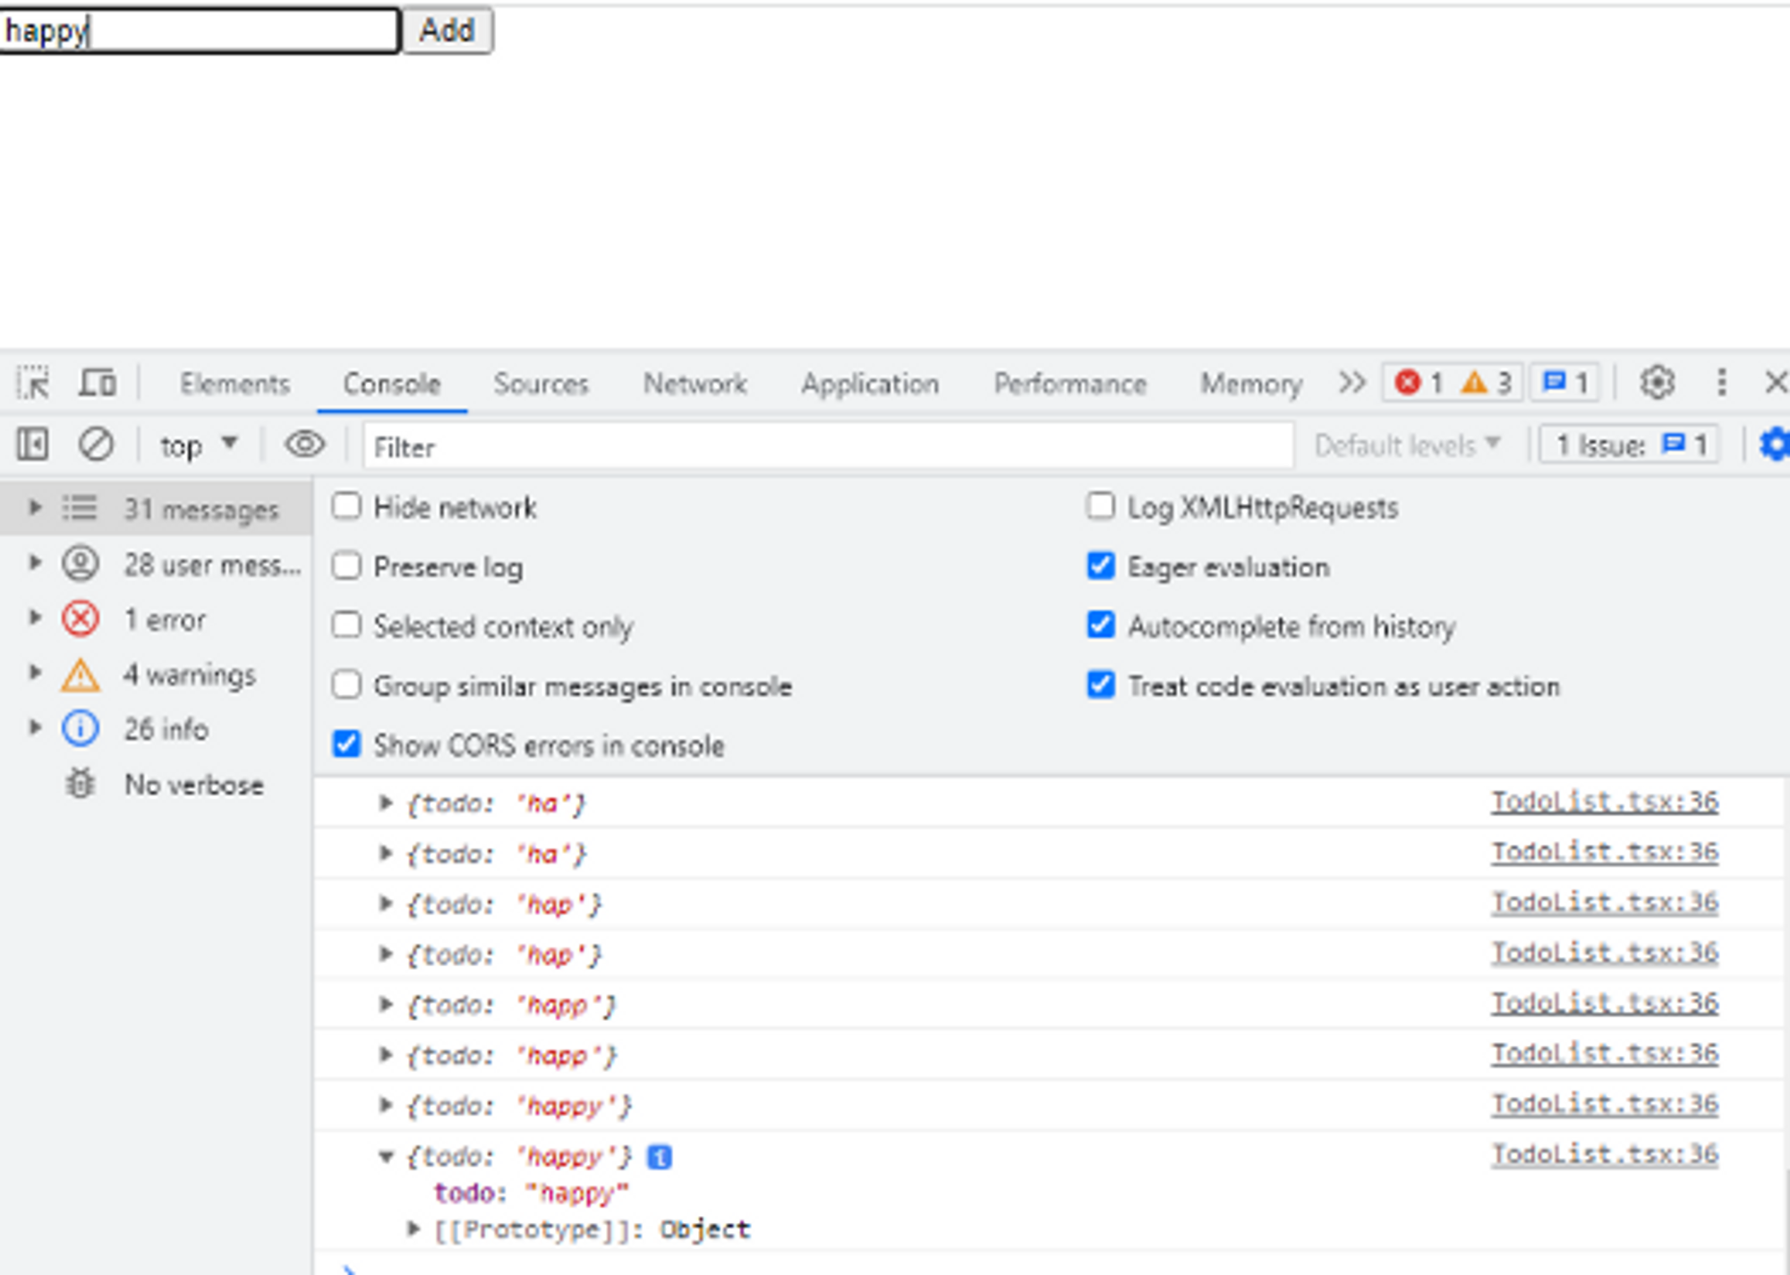Open the top context selector dropdown
The height and width of the screenshot is (1275, 1790).
(198, 445)
